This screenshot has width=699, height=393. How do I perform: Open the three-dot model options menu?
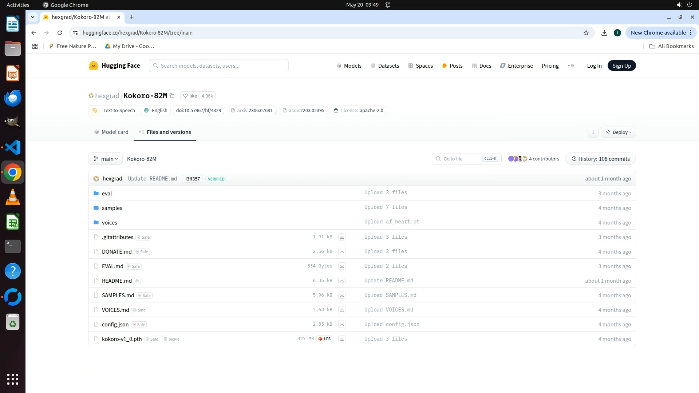coord(593,132)
